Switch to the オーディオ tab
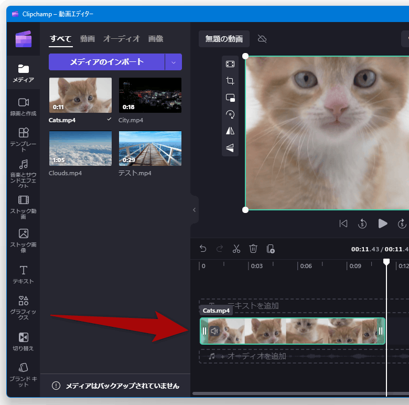 pos(122,39)
